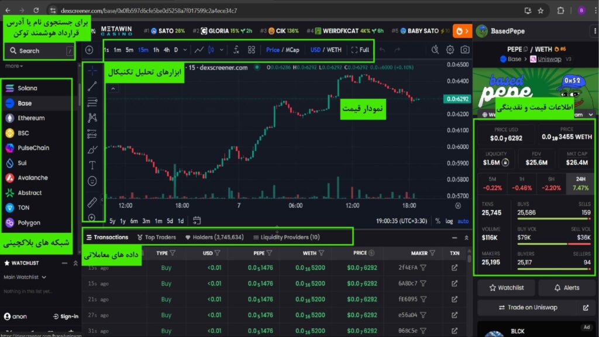
Task: Toggle auto scale on chart
Action: (463, 221)
